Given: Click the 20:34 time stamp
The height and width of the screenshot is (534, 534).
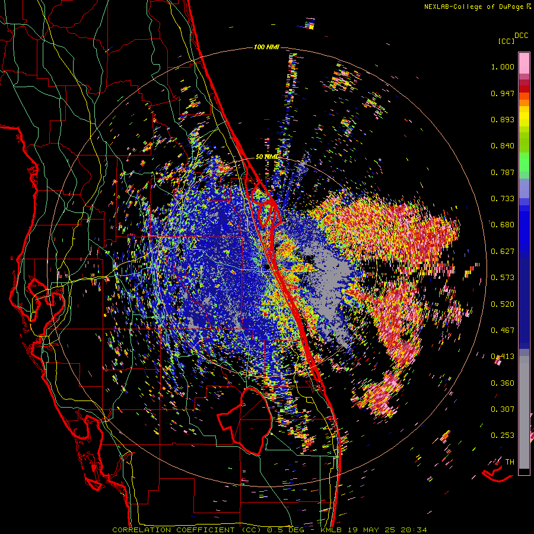Looking at the screenshot, I should click(414, 530).
